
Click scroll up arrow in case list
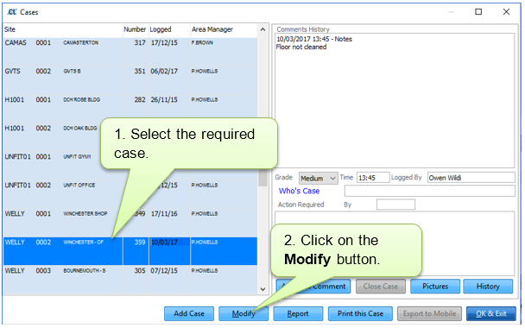tap(262, 30)
